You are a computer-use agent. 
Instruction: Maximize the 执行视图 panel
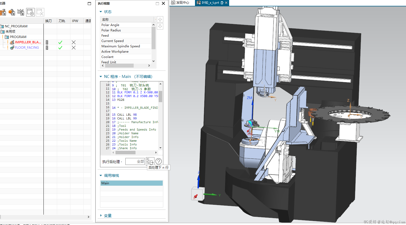(157, 3)
